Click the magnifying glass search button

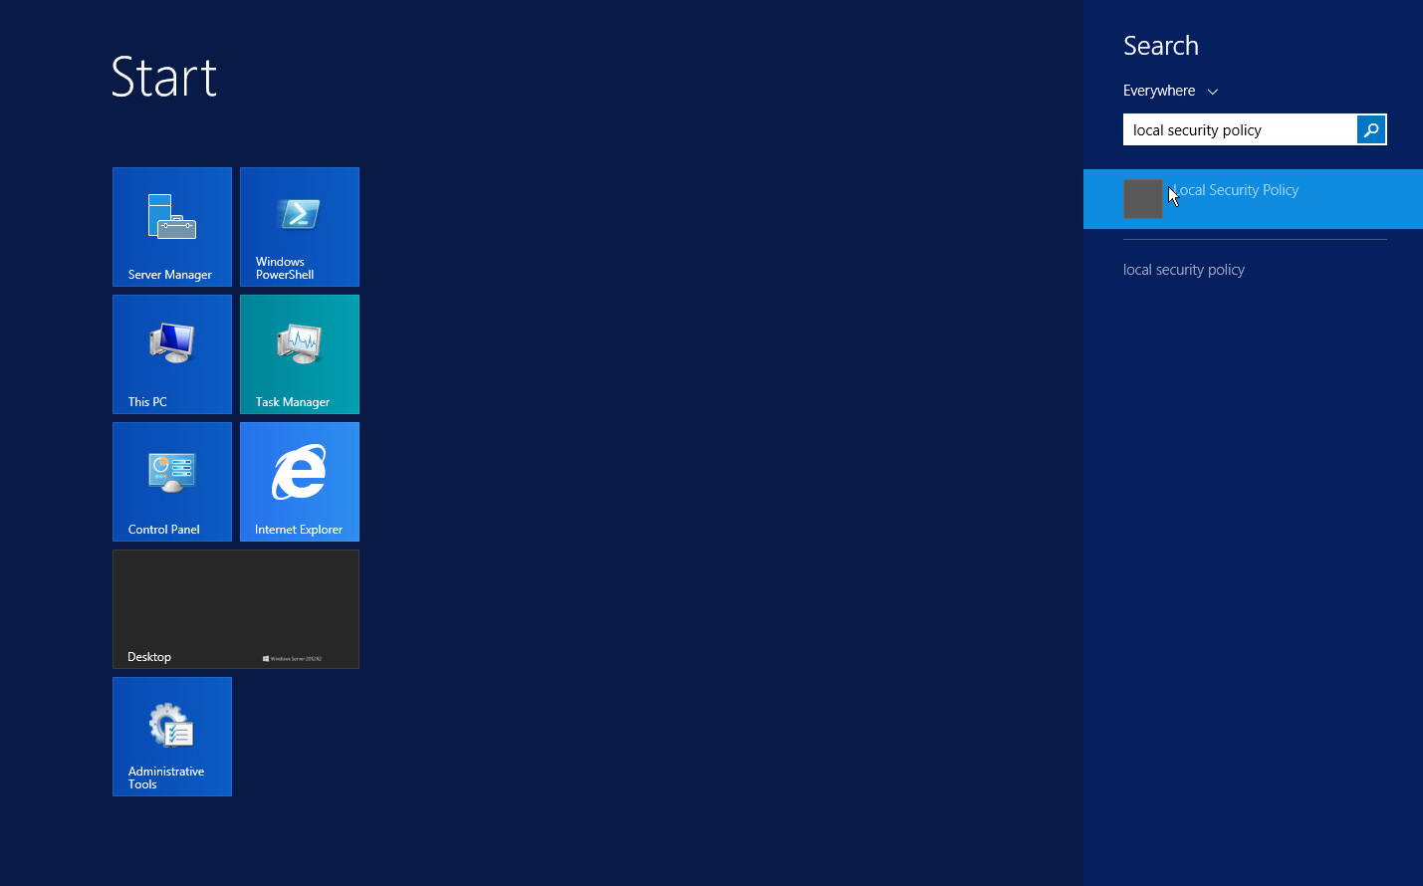1371,129
